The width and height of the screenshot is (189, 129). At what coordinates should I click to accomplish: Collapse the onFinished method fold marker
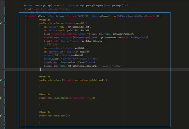5,116
